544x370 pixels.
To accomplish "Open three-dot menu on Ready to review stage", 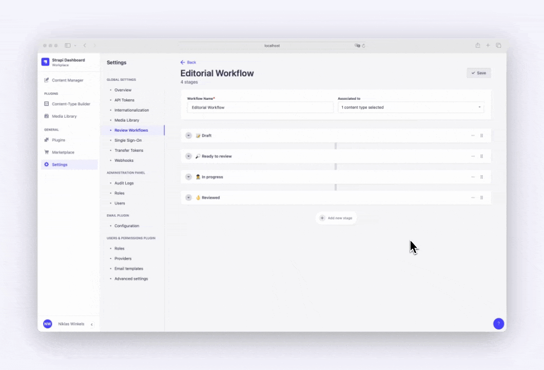I will (x=473, y=156).
